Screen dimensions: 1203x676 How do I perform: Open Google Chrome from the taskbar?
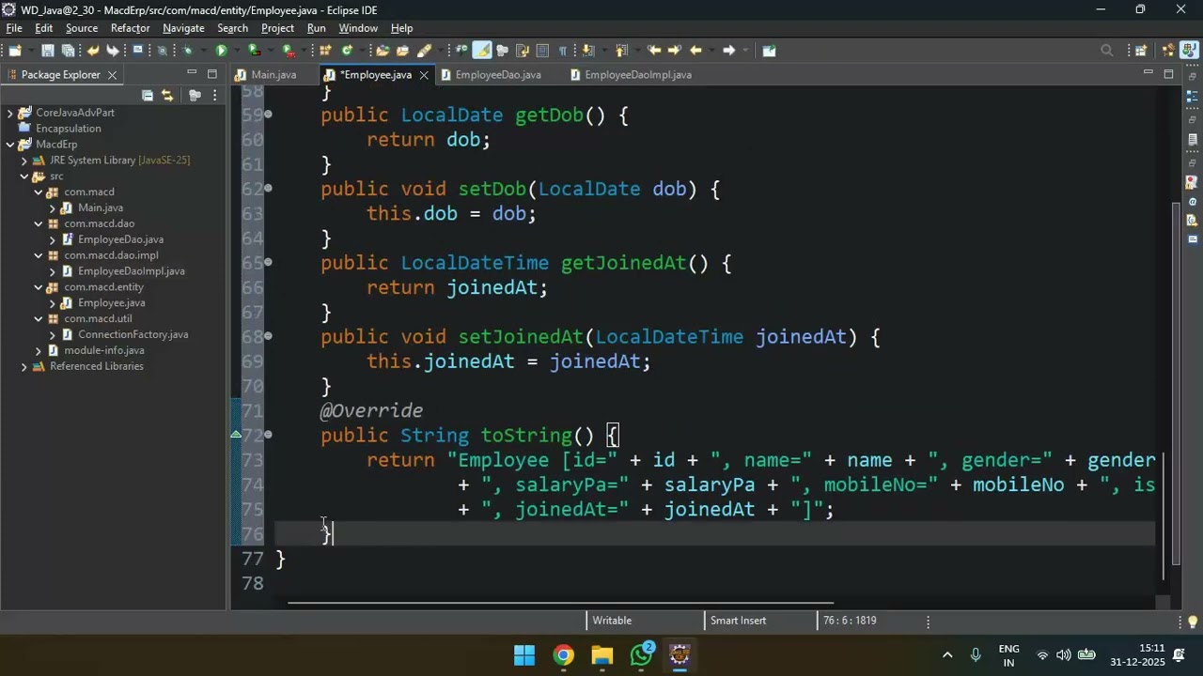(x=563, y=654)
